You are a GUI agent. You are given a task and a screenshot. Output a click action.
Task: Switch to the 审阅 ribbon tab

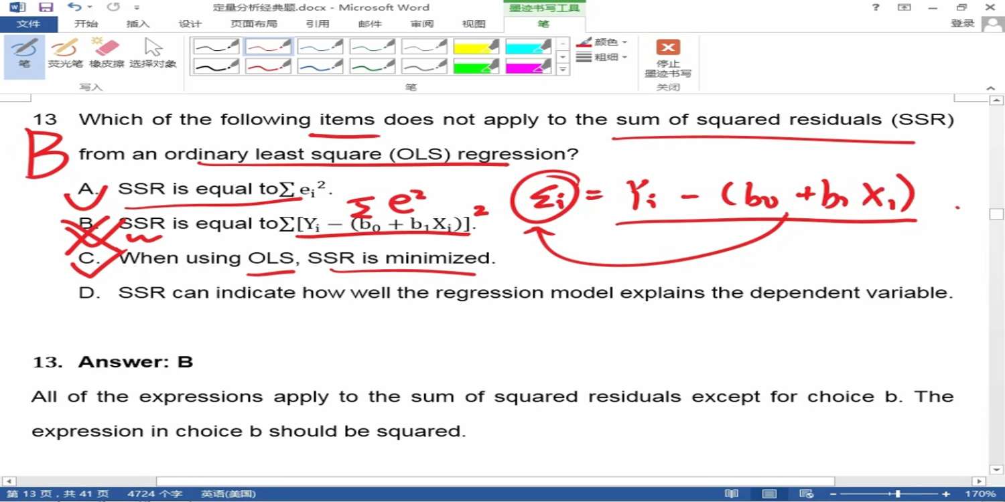click(x=422, y=24)
